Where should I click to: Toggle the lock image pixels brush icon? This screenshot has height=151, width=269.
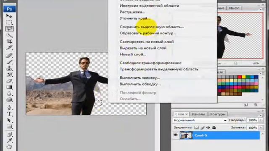click(x=203, y=128)
